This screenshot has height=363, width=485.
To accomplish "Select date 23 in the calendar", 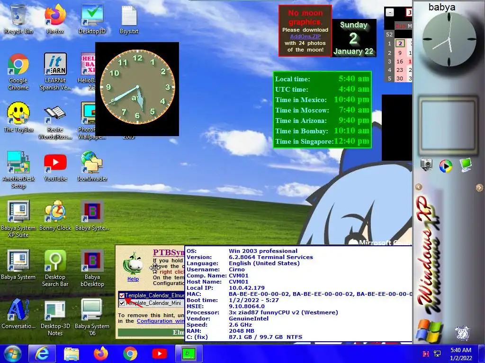I will pyautogui.click(x=400, y=70).
